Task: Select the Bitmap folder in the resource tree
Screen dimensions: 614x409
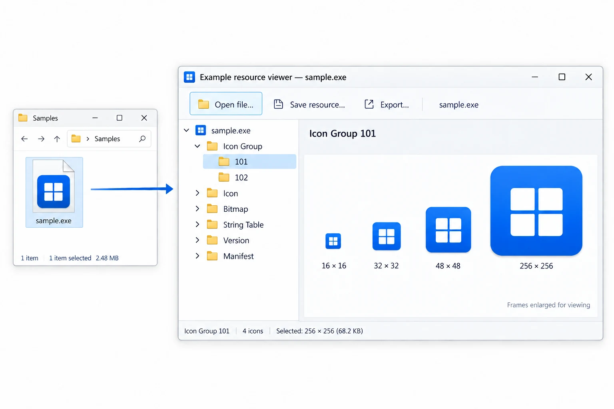Action: click(x=227, y=209)
